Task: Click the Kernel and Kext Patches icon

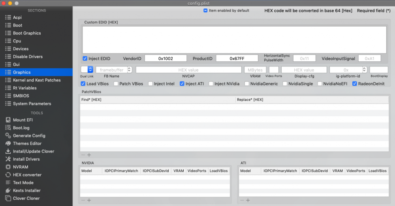Action: [8, 80]
